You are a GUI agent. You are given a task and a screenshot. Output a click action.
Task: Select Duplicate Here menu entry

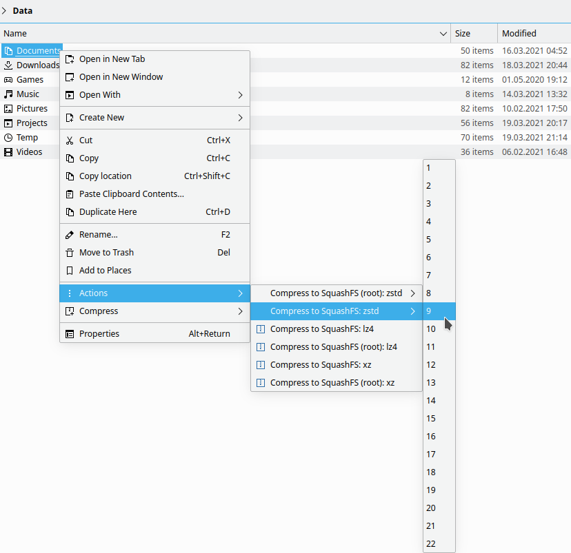coord(154,212)
